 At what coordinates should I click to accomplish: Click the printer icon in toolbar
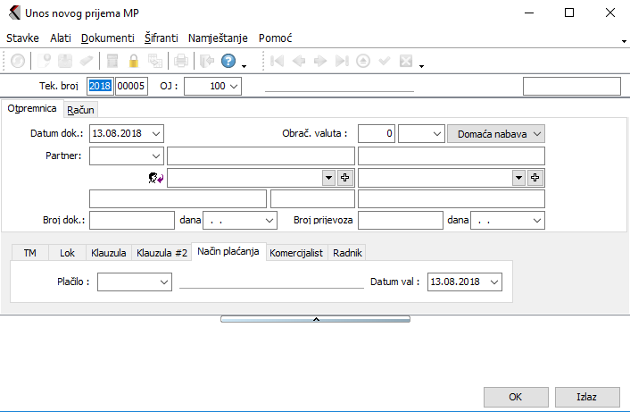coord(181,62)
